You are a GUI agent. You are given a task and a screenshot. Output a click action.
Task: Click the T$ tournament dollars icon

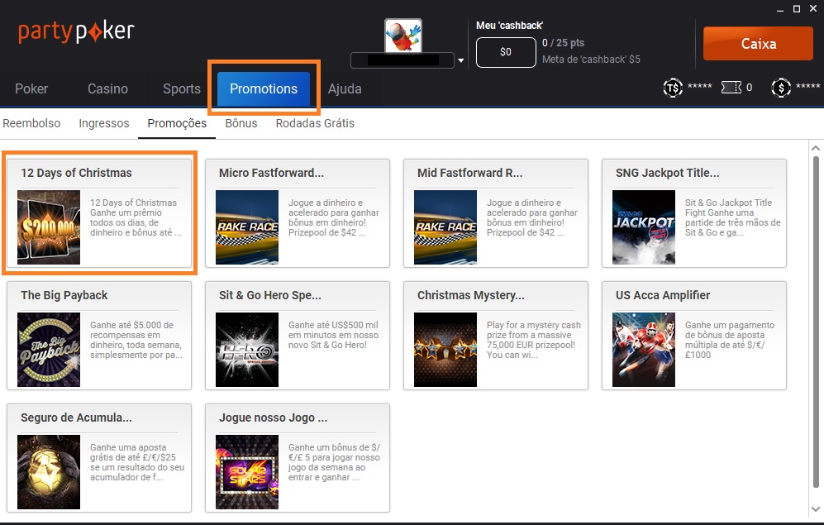[673, 88]
